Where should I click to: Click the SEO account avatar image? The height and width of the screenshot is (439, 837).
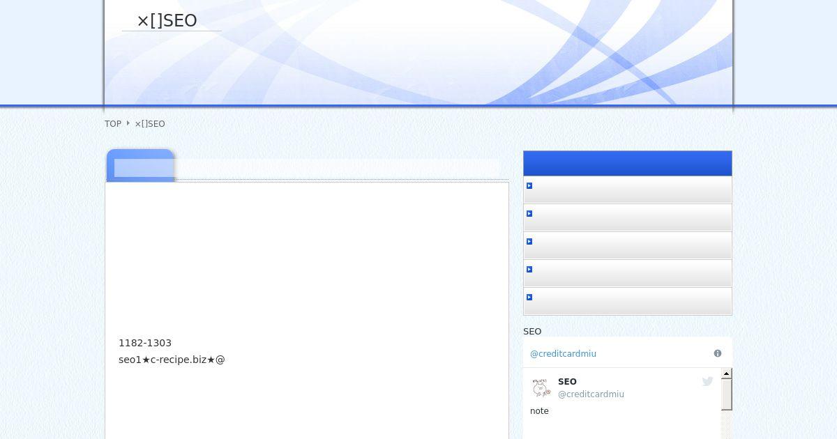coord(541,387)
